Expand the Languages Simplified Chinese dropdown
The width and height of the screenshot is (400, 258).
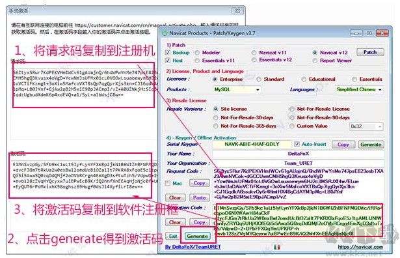(x=359, y=90)
